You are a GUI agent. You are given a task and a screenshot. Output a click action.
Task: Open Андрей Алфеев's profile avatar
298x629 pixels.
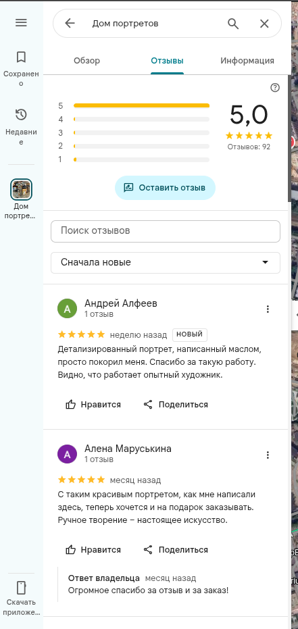click(68, 309)
